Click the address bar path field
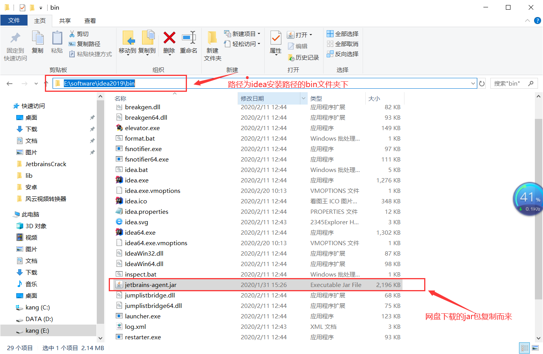 264,83
